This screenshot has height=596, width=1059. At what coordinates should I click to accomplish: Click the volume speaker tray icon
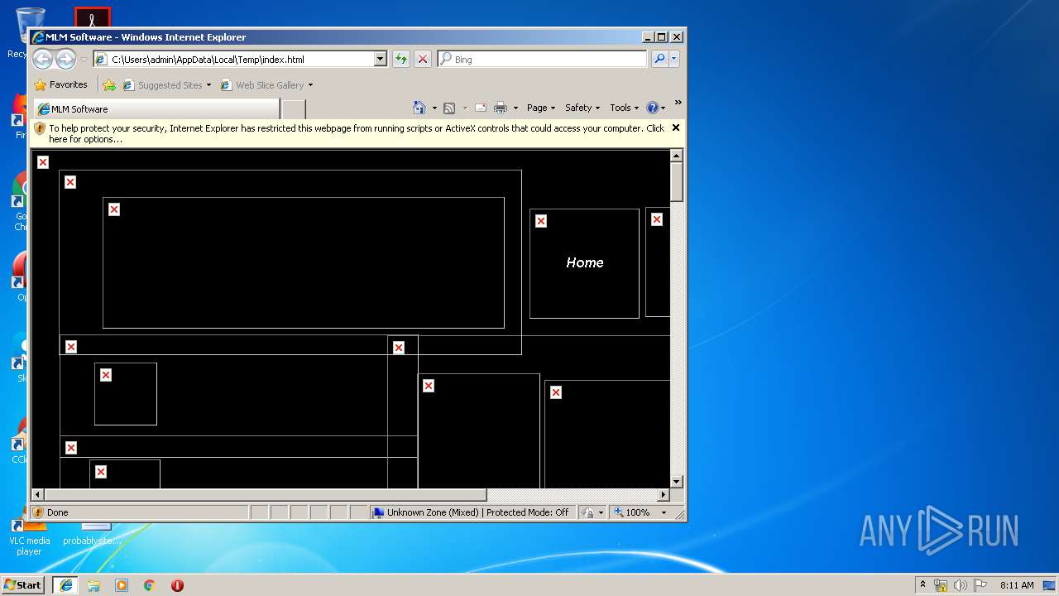[960, 584]
